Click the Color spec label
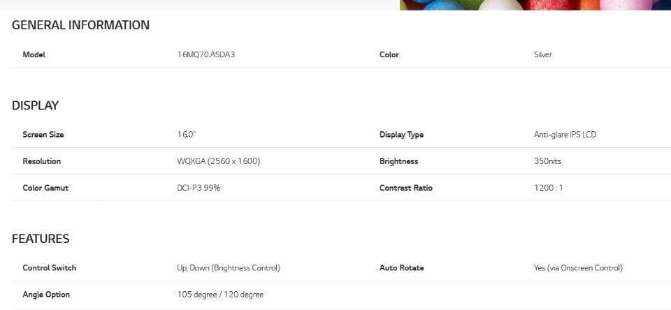Viewport: 671px width, 310px height. [x=389, y=54]
